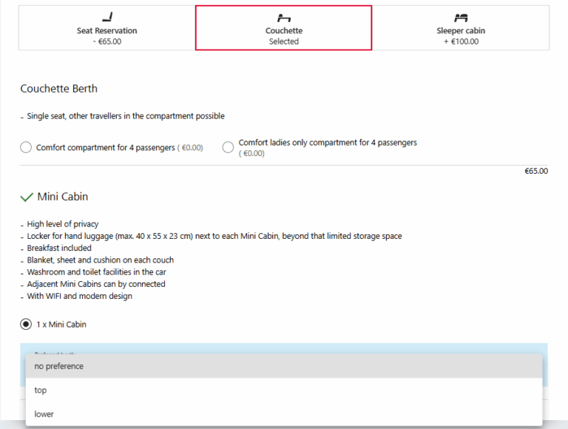Click the Sleeper cabin bed icon
This screenshot has height=429, width=568.
coord(461,17)
